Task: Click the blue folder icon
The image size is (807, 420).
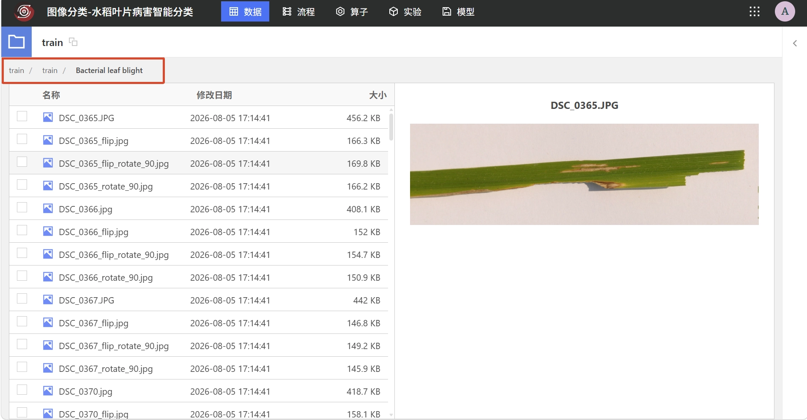Action: [x=16, y=42]
